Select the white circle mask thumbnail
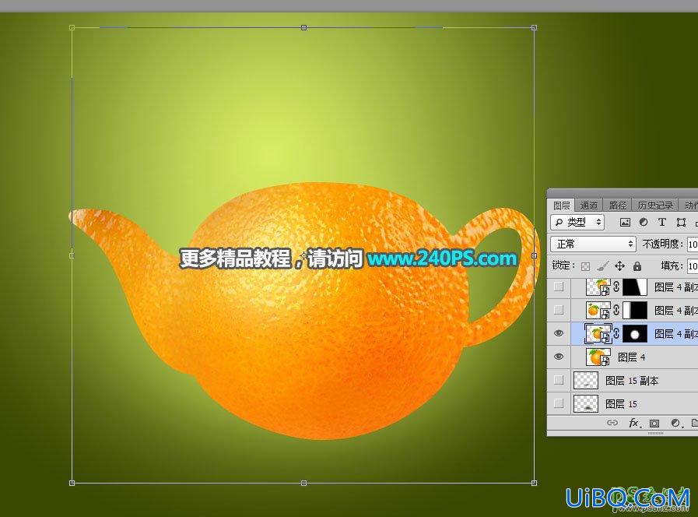 click(x=635, y=333)
